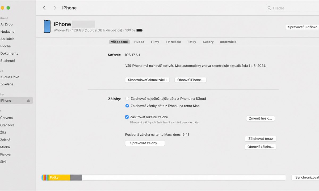Click the 'Šifrované zálohy chránia heslá' note

pos(164,123)
